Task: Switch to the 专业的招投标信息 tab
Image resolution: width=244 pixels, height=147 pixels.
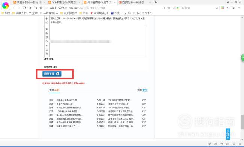Action: coord(64,2)
